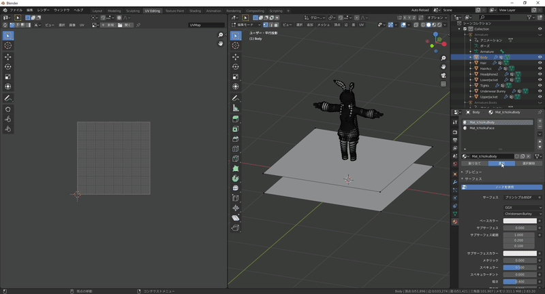Click the ベースカラー color swatch
This screenshot has height=294, width=545.
pyautogui.click(x=519, y=221)
